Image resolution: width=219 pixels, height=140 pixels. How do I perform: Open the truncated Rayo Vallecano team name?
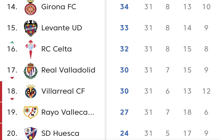tap(68, 112)
